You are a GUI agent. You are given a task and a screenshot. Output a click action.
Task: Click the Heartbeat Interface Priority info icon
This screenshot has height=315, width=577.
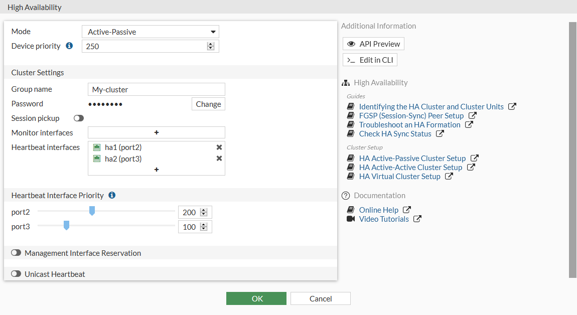click(112, 195)
